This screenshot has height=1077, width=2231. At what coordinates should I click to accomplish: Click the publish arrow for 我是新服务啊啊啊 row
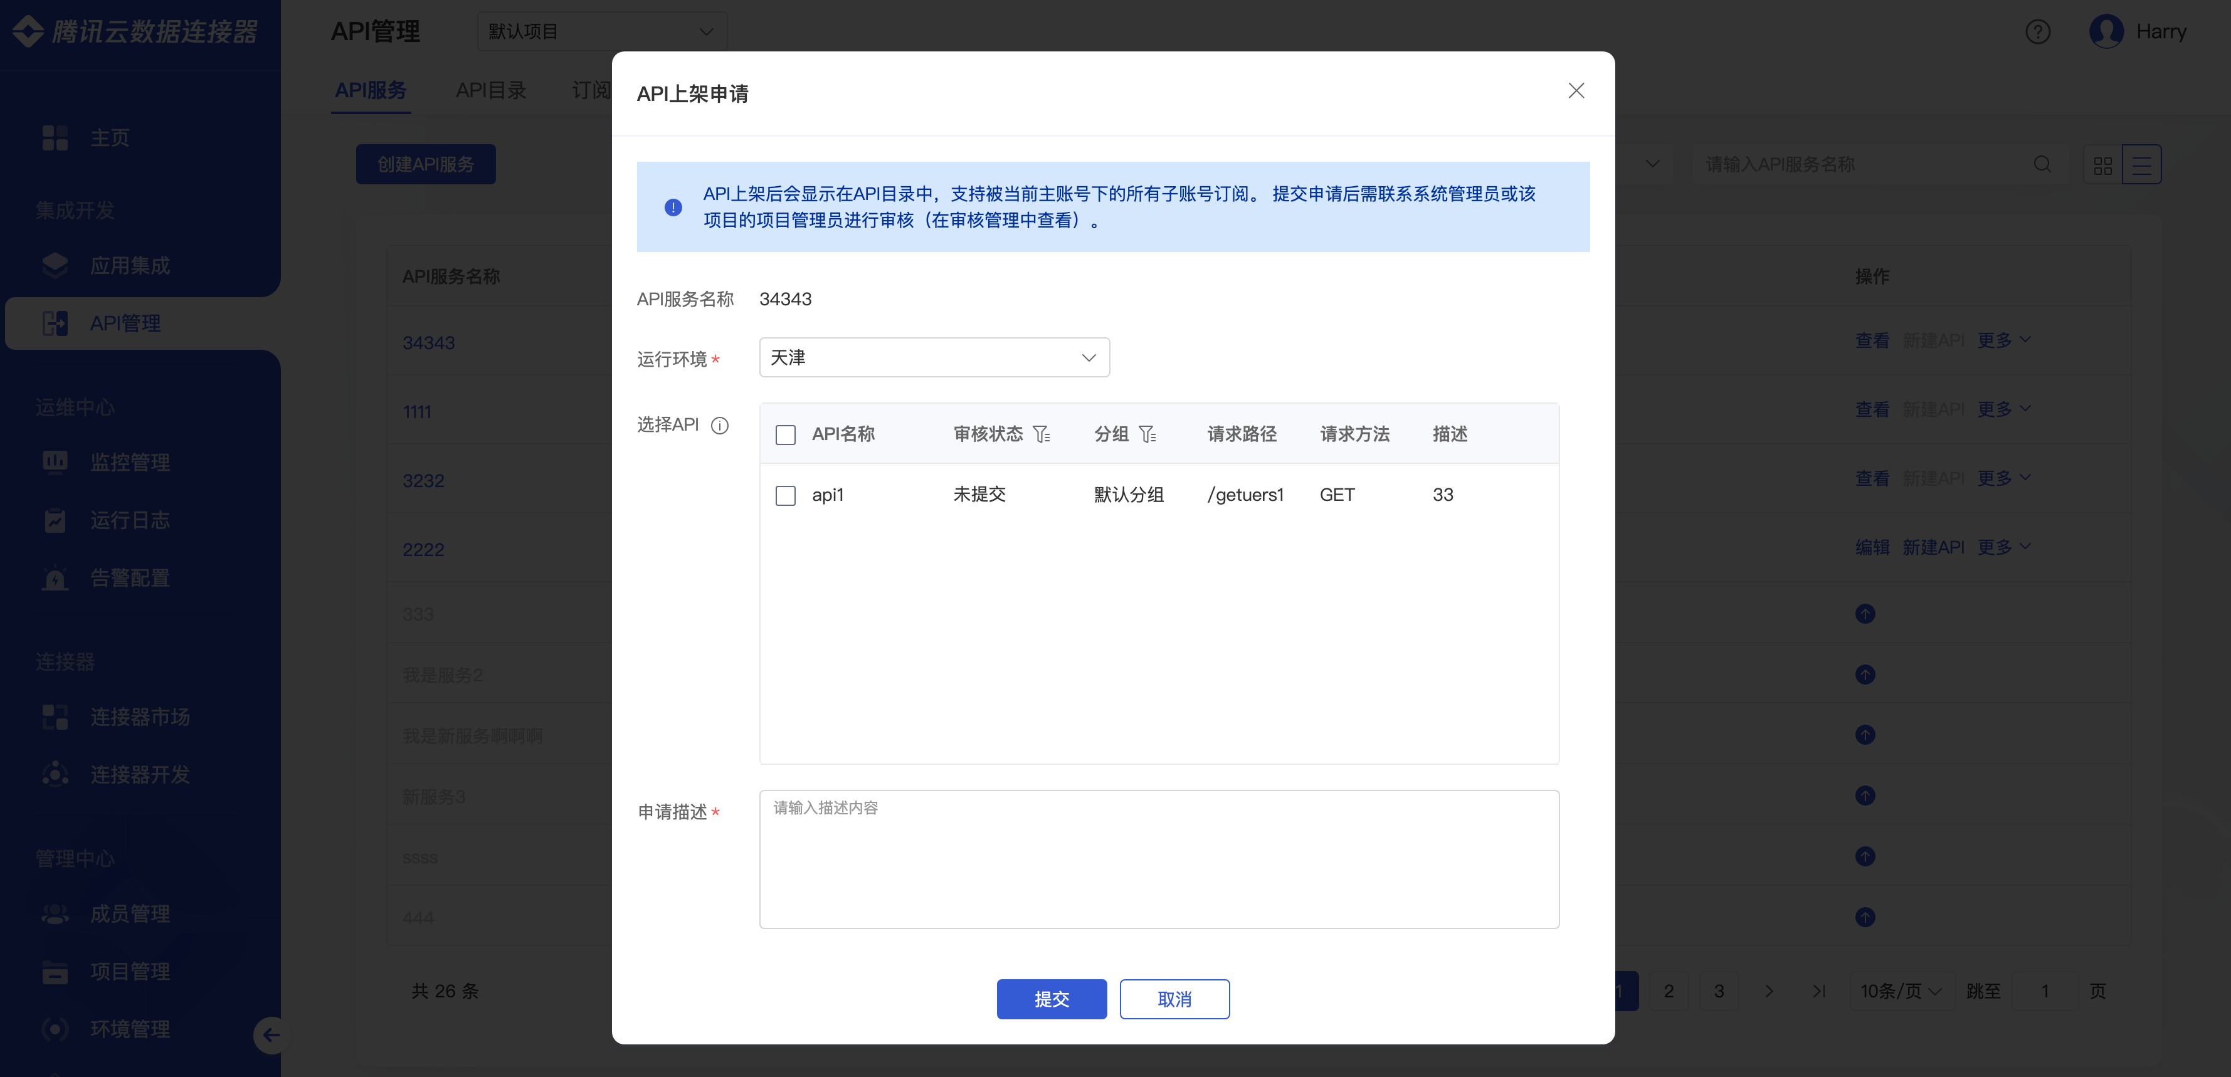point(1865,735)
